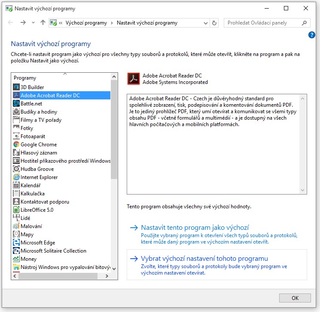Screen dimensions: 320x312
Task: Click the Budíky a hodiny clock icon
Action: coord(16,111)
